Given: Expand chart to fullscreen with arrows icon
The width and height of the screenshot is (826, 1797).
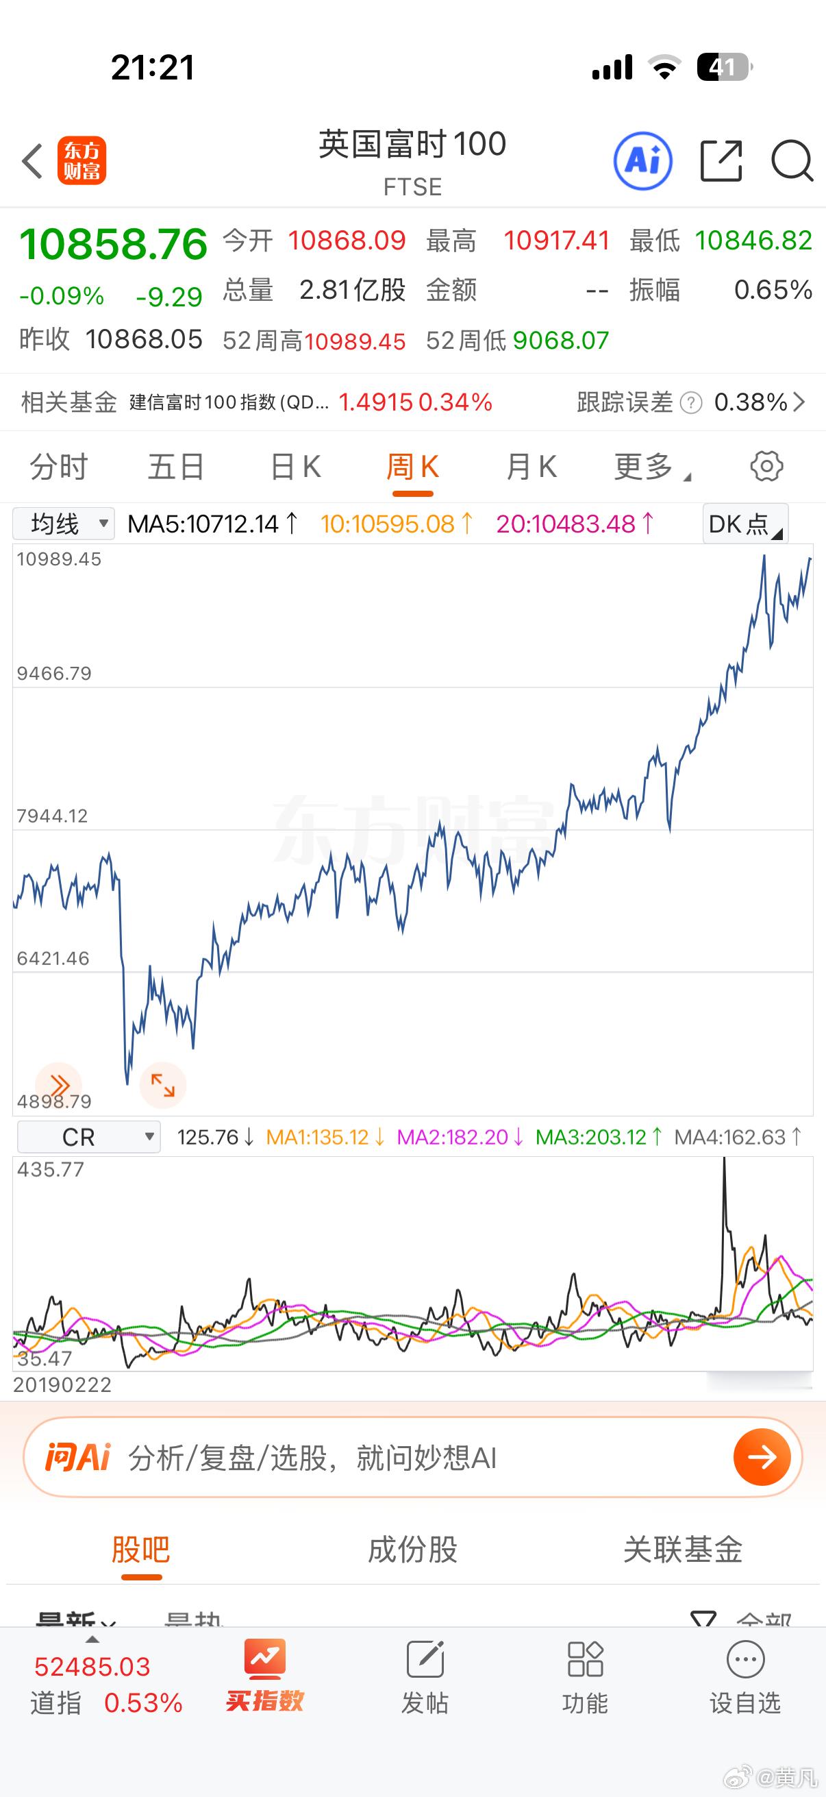Looking at the screenshot, I should 162,1086.
